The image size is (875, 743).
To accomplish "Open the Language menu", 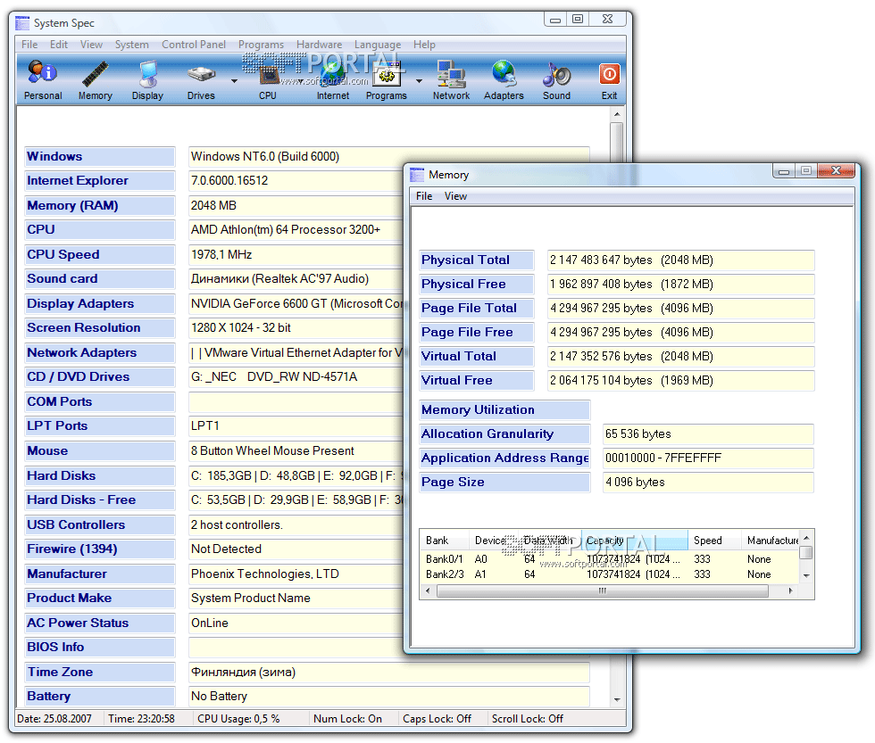I will (378, 45).
